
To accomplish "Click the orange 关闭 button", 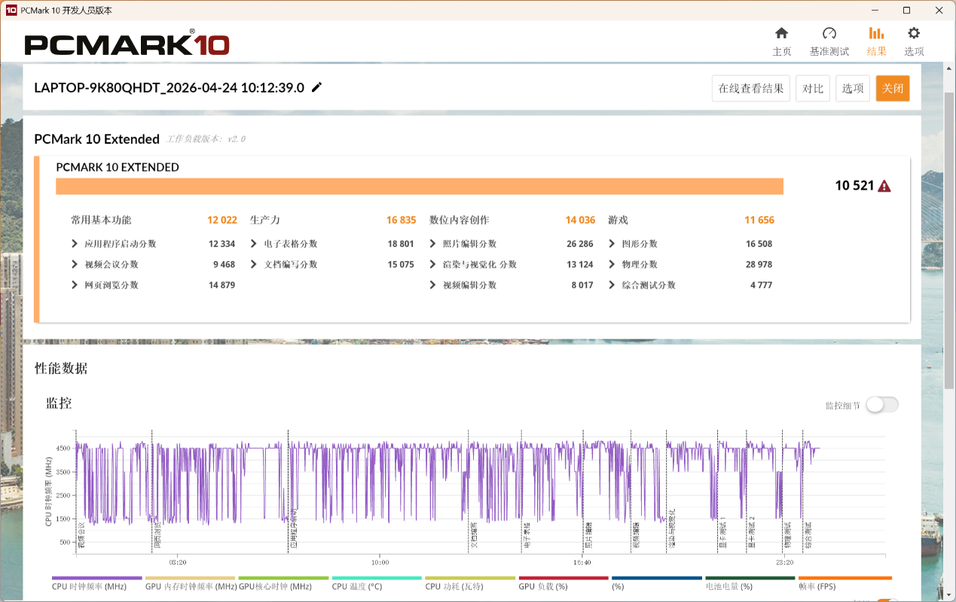I will [893, 88].
